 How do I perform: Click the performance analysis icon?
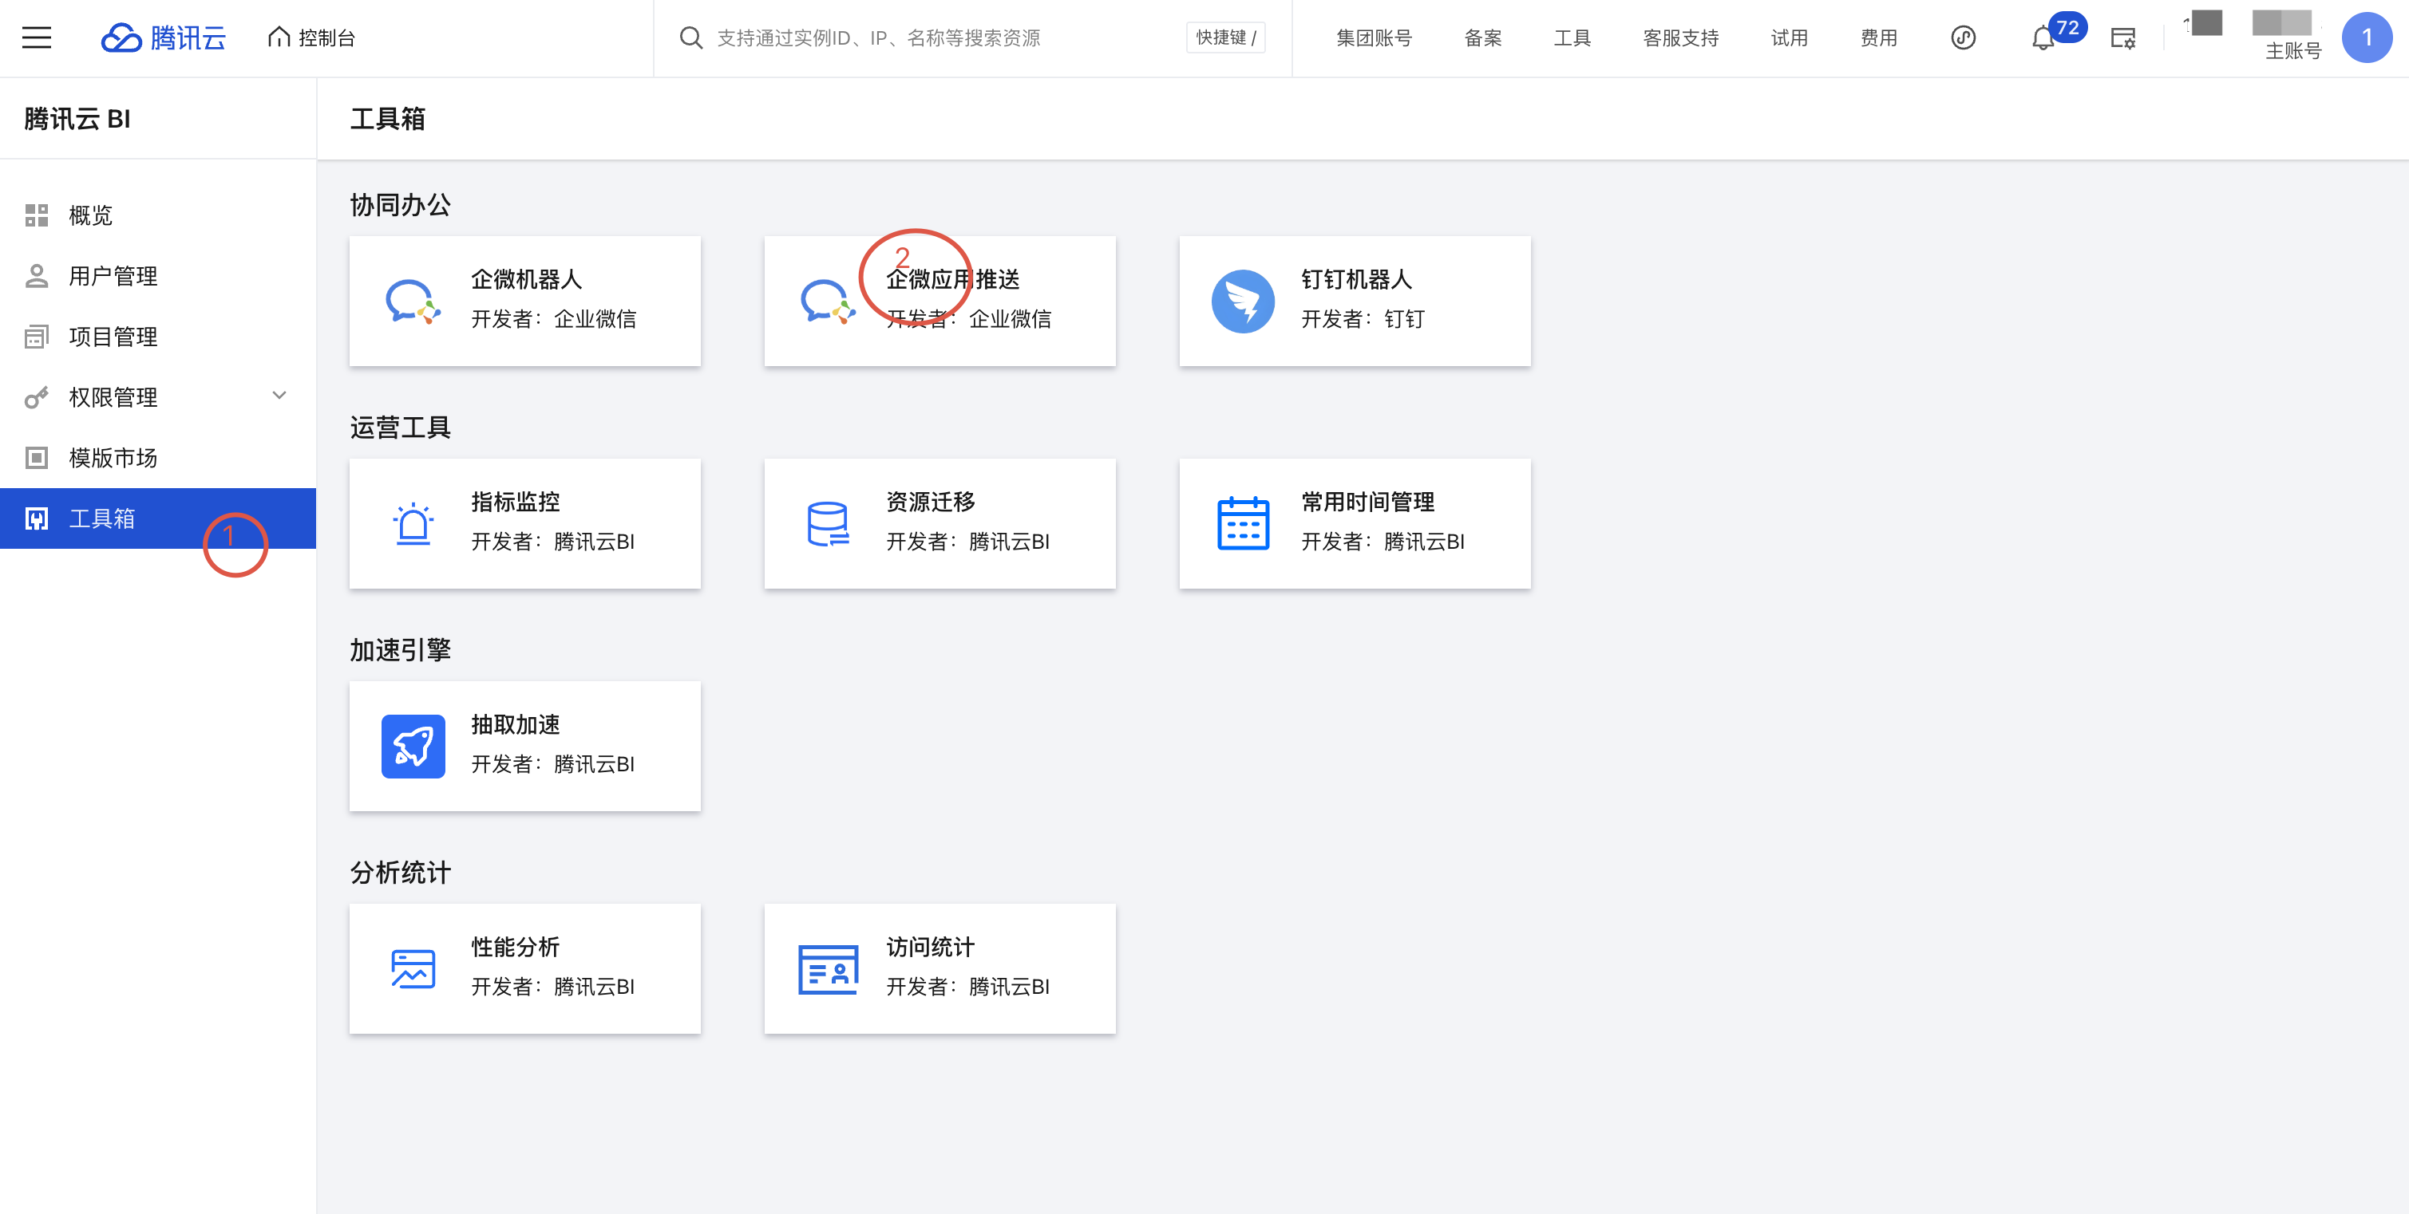click(x=413, y=968)
